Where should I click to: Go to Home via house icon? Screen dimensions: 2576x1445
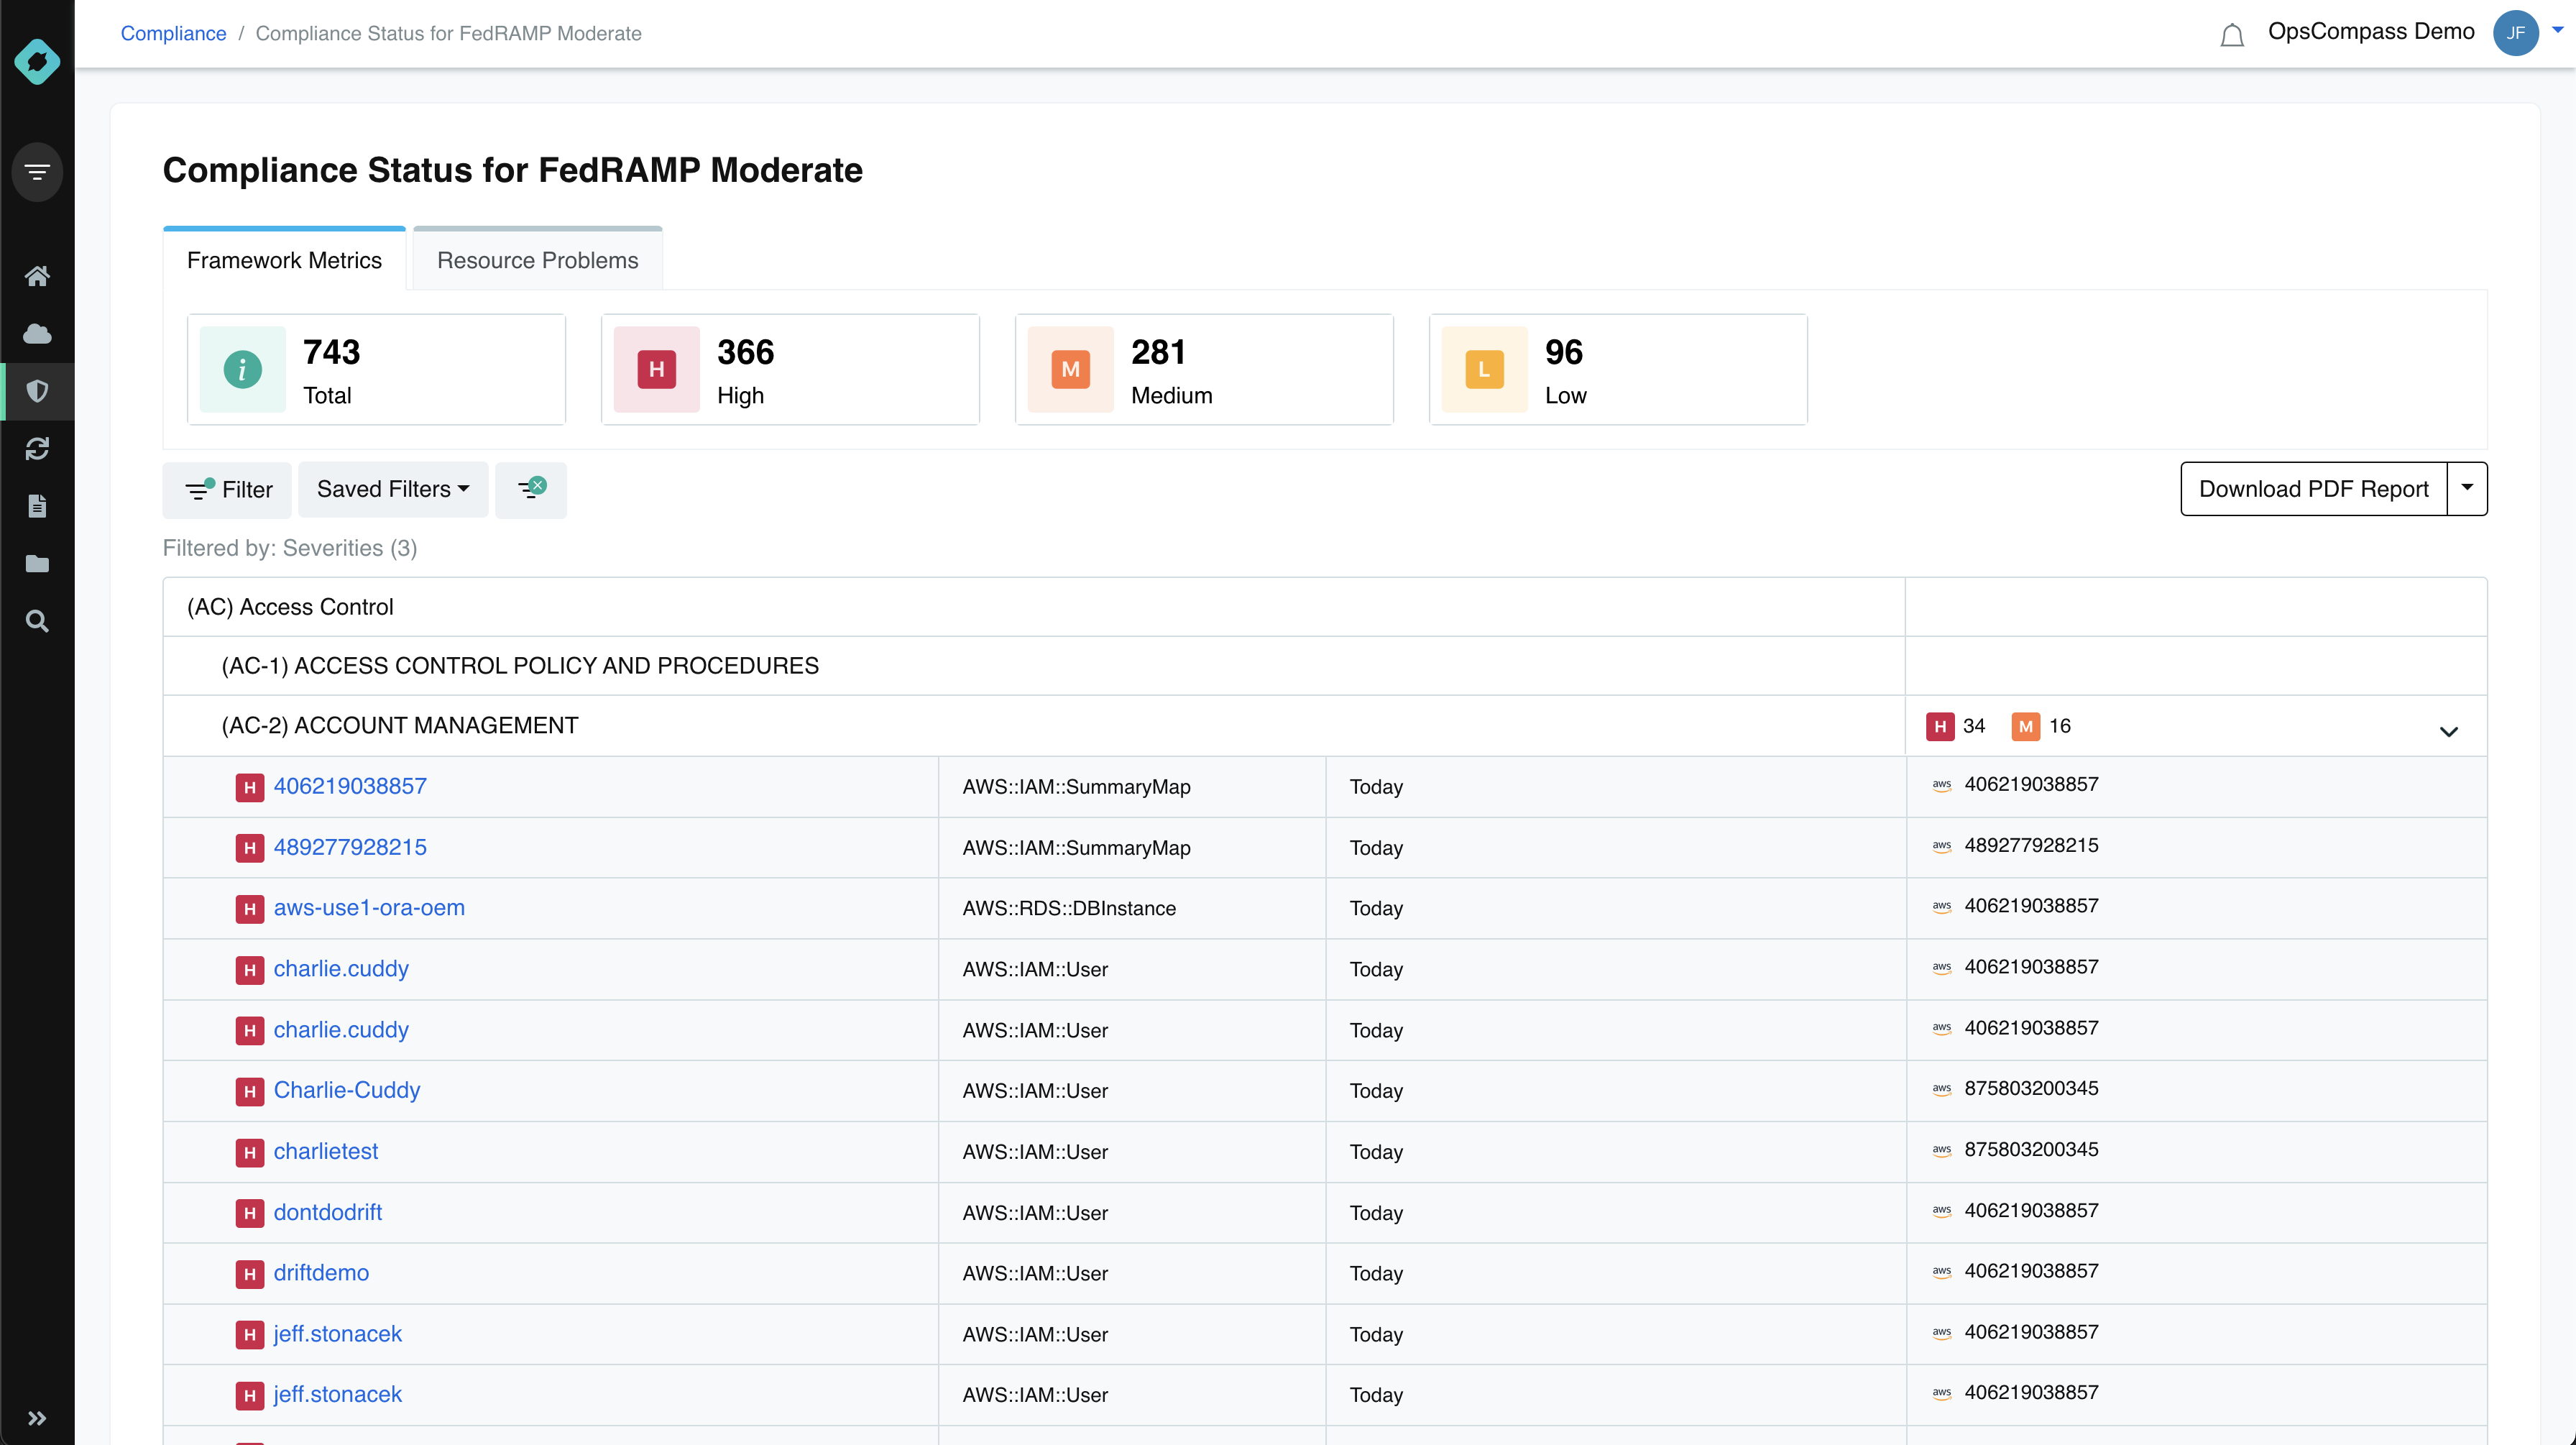(x=37, y=276)
